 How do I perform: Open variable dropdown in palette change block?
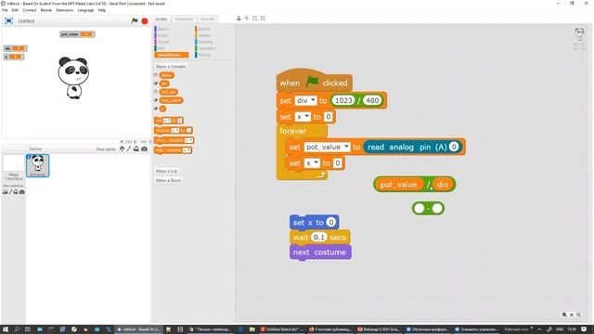click(174, 130)
